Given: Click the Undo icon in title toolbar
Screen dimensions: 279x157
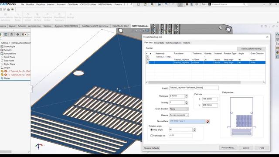Looking at the screenshot, I should (166, 4).
